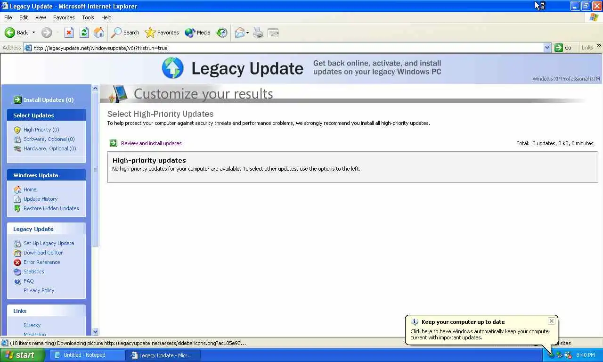Open the Media pane in toolbar

click(x=197, y=33)
